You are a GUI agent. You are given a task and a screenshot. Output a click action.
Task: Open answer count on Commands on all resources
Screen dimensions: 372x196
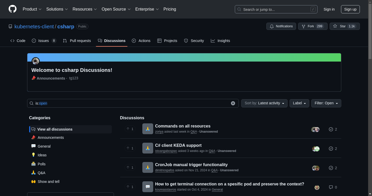click(x=333, y=129)
